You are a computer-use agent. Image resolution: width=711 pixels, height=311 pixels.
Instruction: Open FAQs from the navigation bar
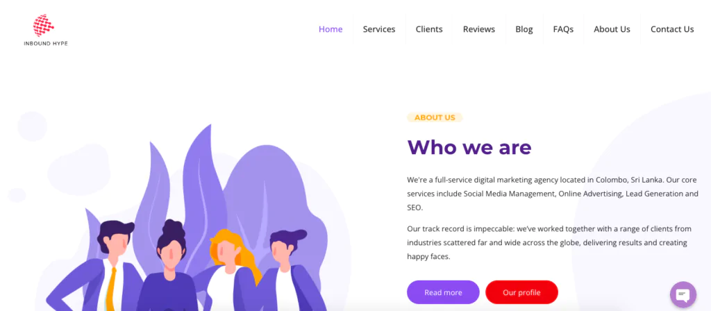pyautogui.click(x=563, y=29)
